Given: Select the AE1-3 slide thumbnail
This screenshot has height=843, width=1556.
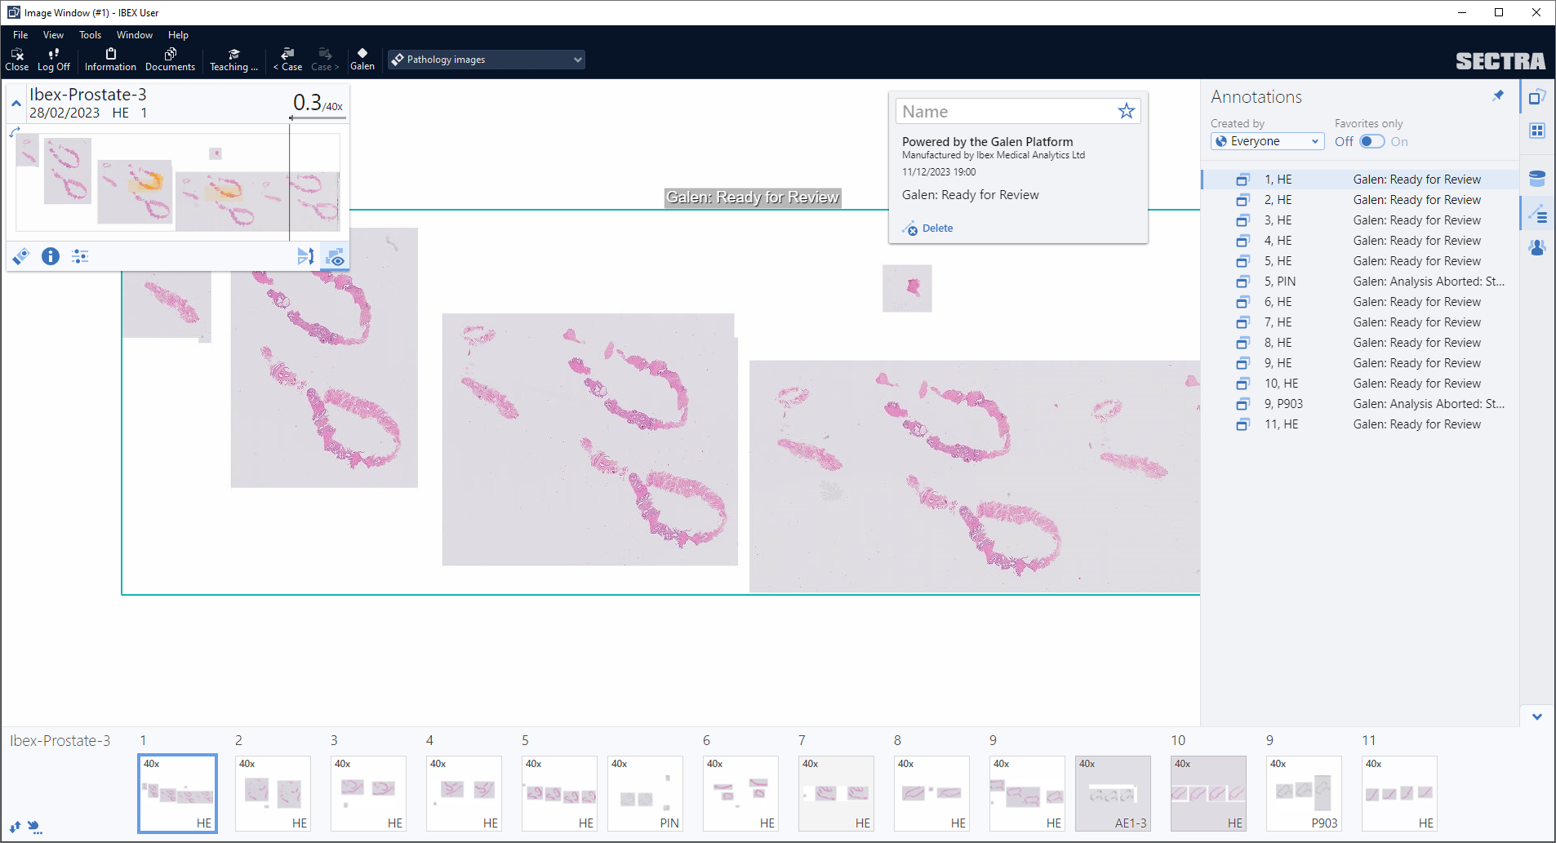Looking at the screenshot, I should [1112, 792].
